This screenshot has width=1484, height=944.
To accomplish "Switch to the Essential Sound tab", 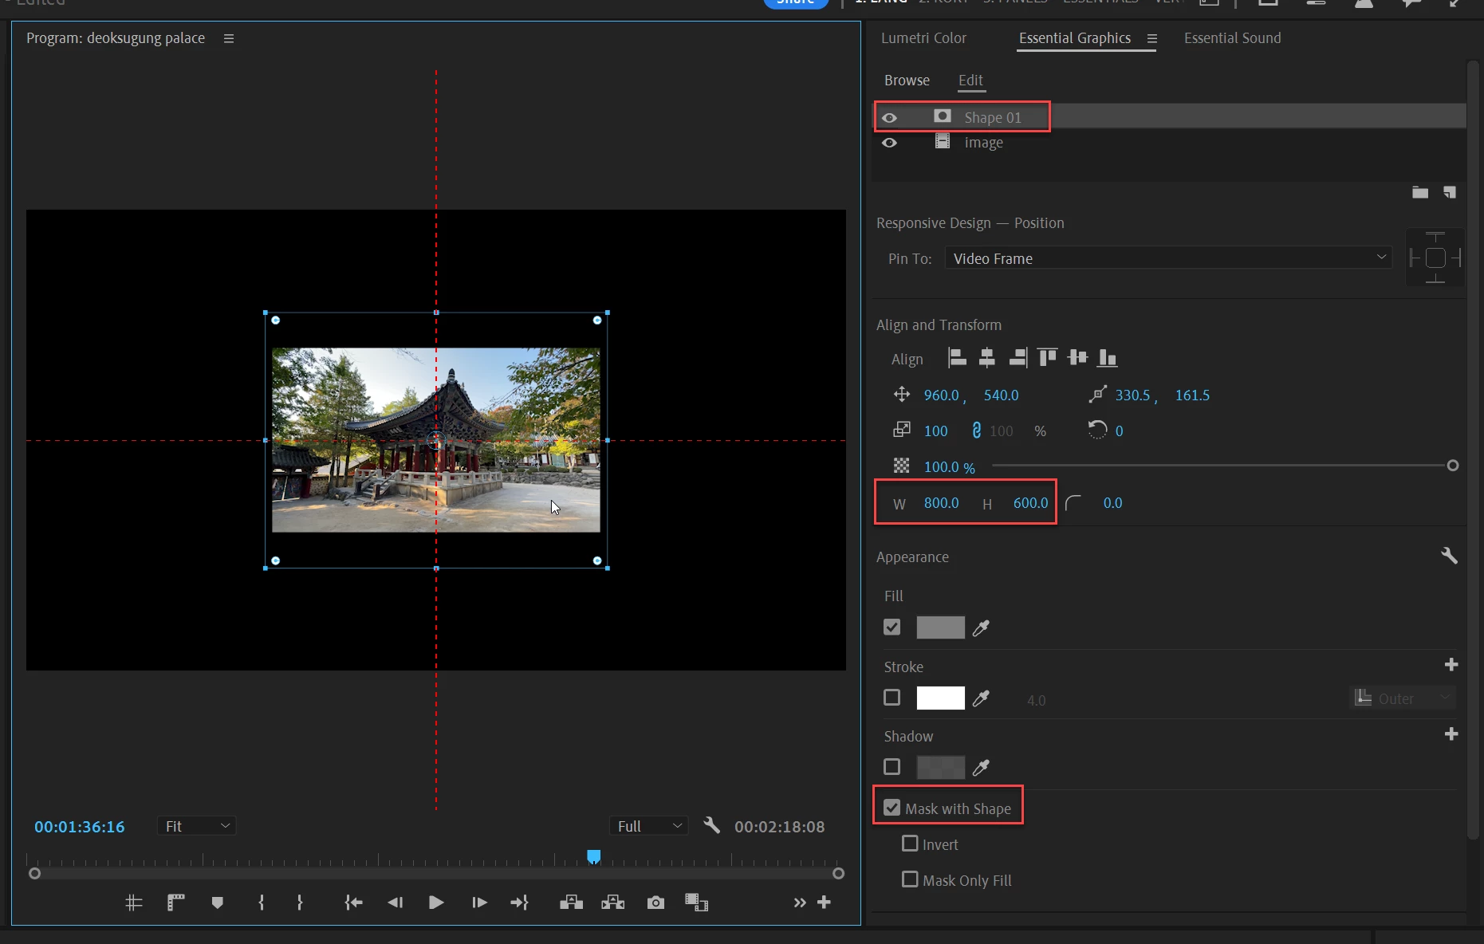I will pyautogui.click(x=1233, y=38).
